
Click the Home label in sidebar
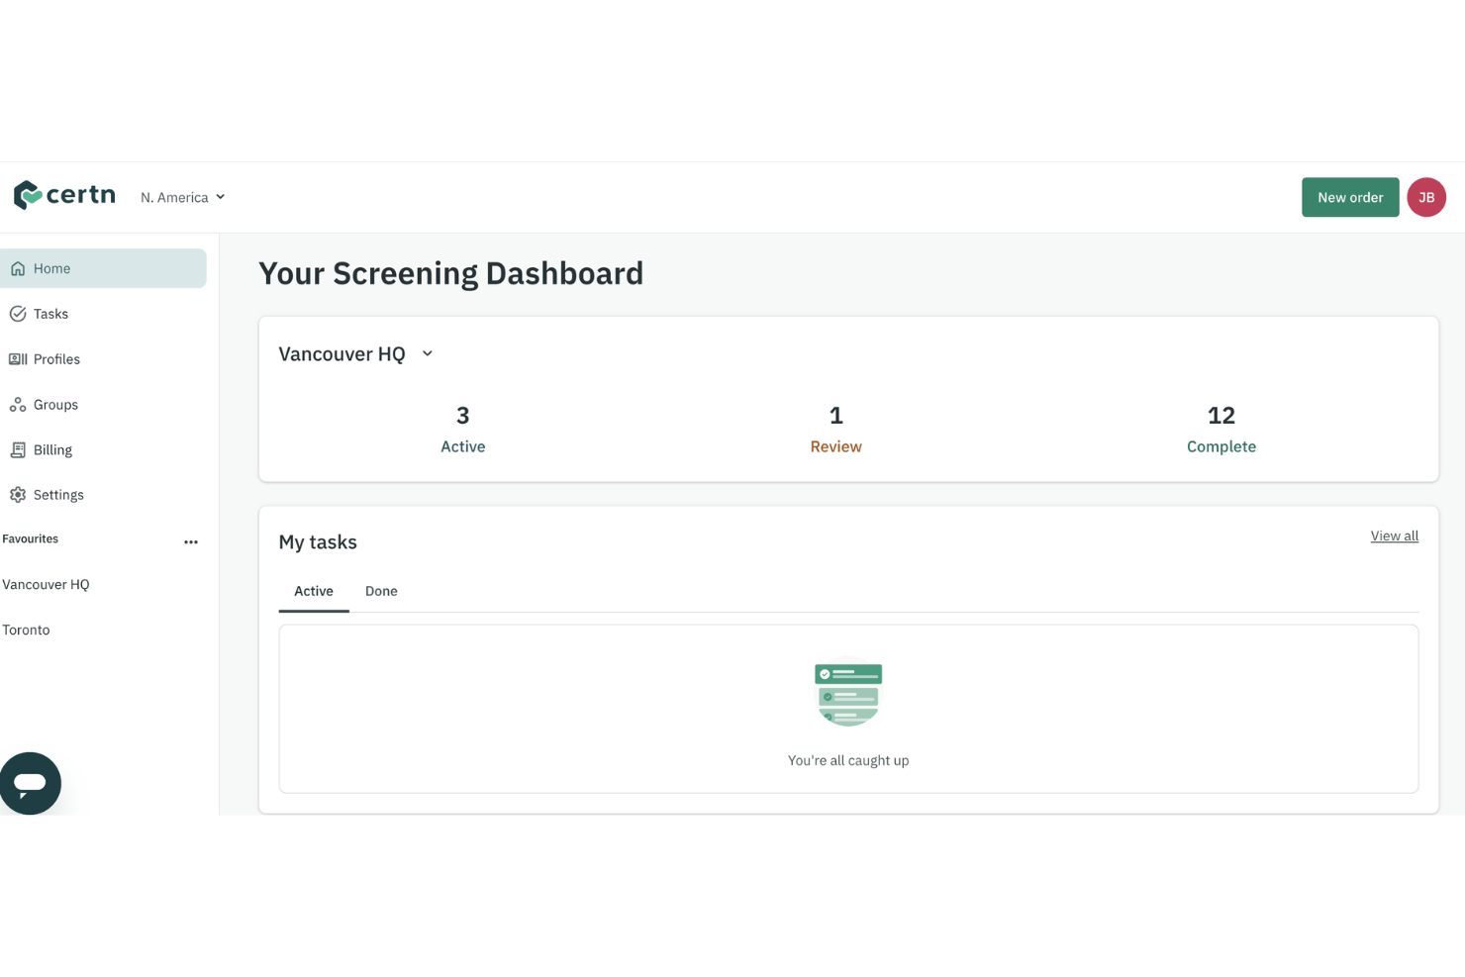click(x=51, y=268)
